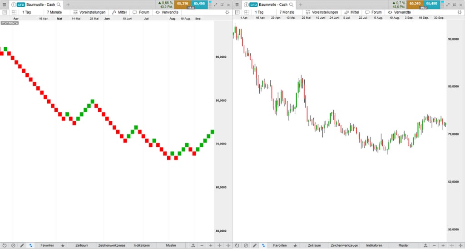Click the clear (no-entry) icon in left bottom toolbar

pos(13,245)
